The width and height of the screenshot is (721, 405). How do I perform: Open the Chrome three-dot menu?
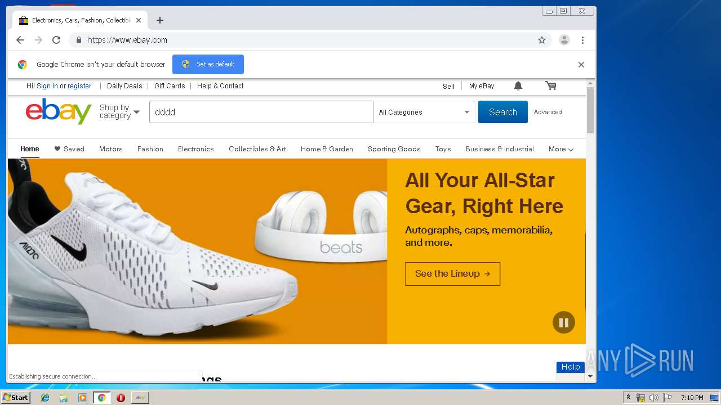582,40
